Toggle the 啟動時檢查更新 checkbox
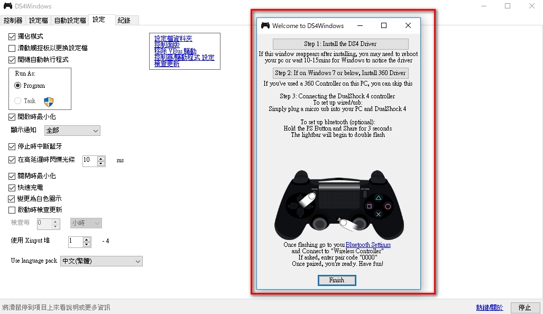 pyautogui.click(x=12, y=209)
